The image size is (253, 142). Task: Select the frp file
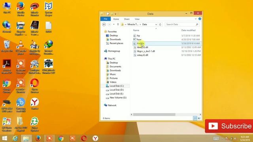coord(138,35)
